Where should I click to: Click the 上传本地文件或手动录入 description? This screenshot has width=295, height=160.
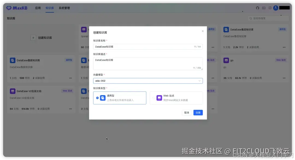[x=120, y=100]
